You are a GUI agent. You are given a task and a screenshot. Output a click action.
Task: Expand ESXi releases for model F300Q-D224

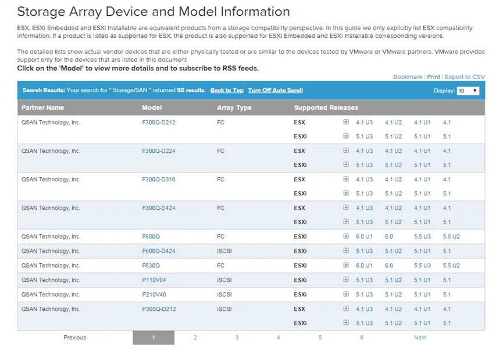tap(346, 164)
